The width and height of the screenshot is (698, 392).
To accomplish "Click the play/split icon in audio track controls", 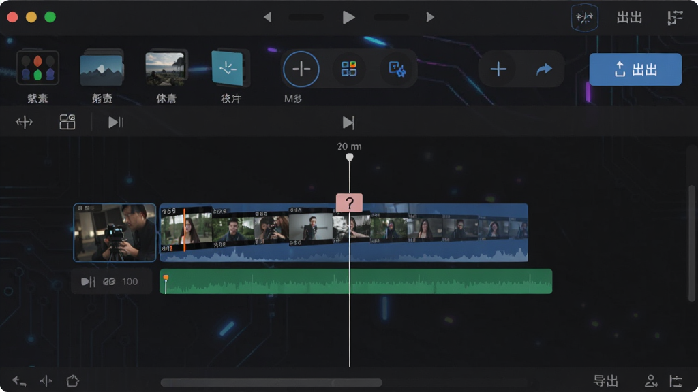I will click(88, 281).
